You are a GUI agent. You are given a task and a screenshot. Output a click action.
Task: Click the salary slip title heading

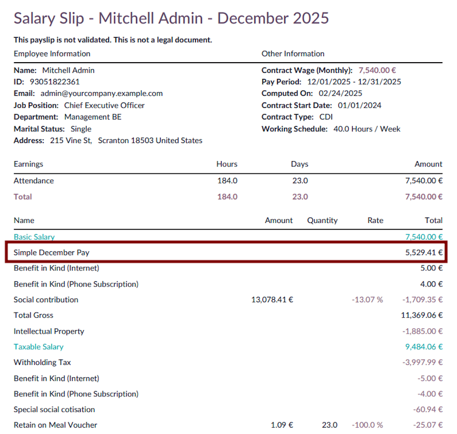point(171,18)
